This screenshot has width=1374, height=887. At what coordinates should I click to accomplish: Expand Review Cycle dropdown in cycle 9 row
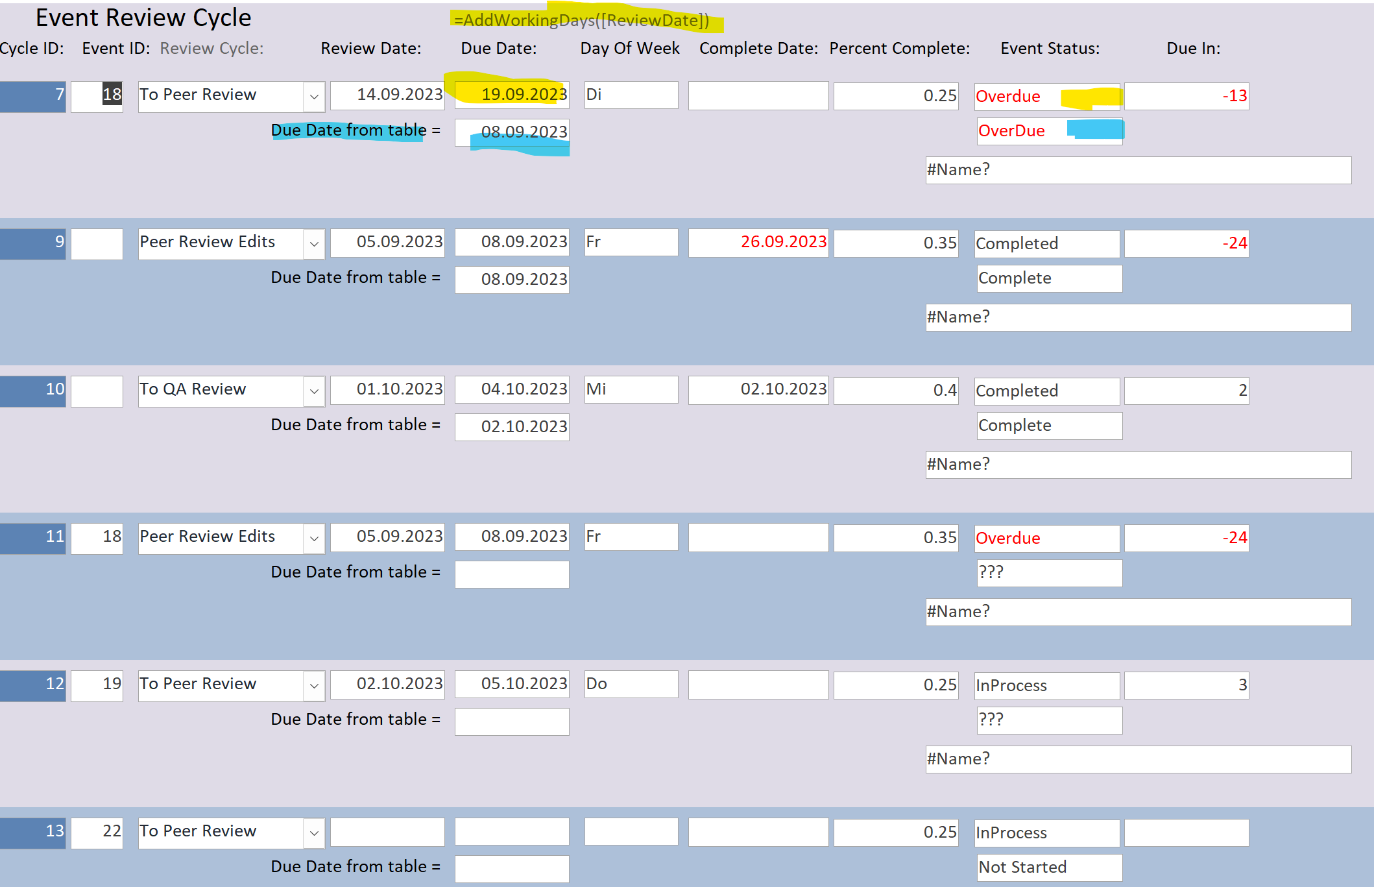314,244
